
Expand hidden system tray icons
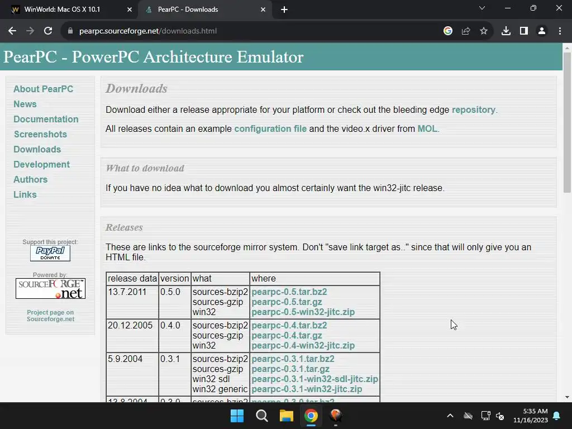pos(450,416)
